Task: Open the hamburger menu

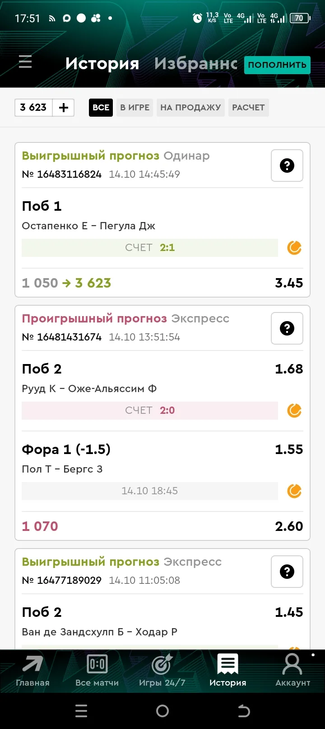Action: (x=25, y=62)
